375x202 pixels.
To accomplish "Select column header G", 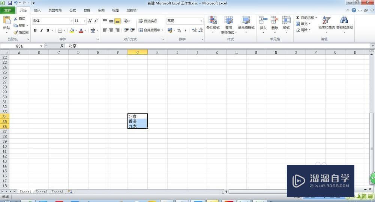I will coord(138,52).
